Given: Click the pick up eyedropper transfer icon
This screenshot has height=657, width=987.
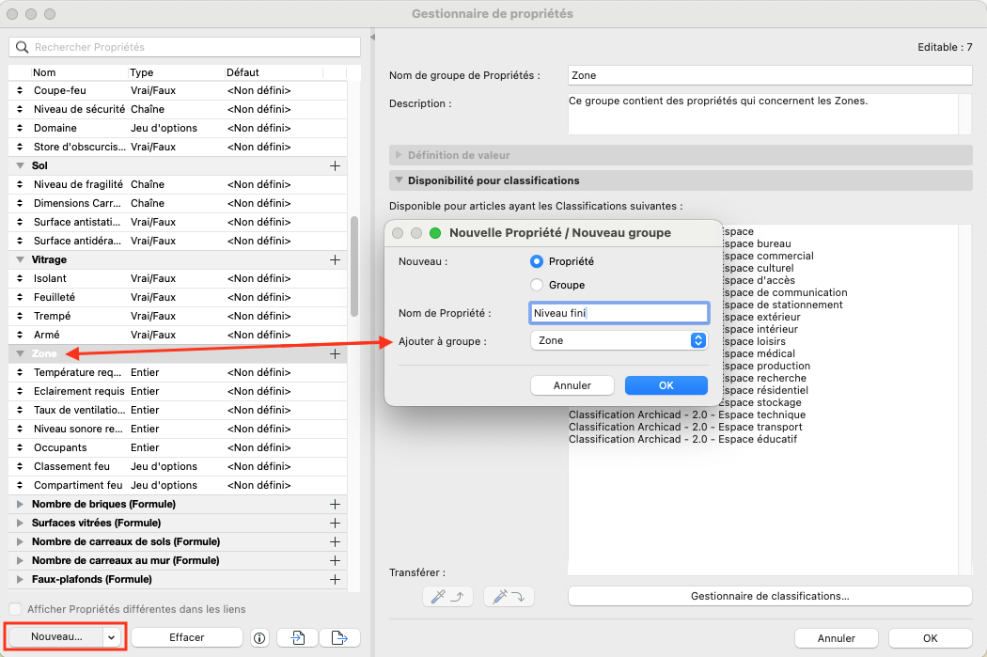Looking at the screenshot, I should pos(446,596).
